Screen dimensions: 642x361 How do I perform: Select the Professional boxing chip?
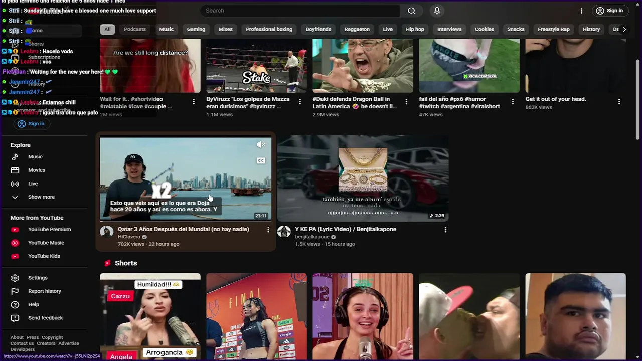(x=269, y=29)
